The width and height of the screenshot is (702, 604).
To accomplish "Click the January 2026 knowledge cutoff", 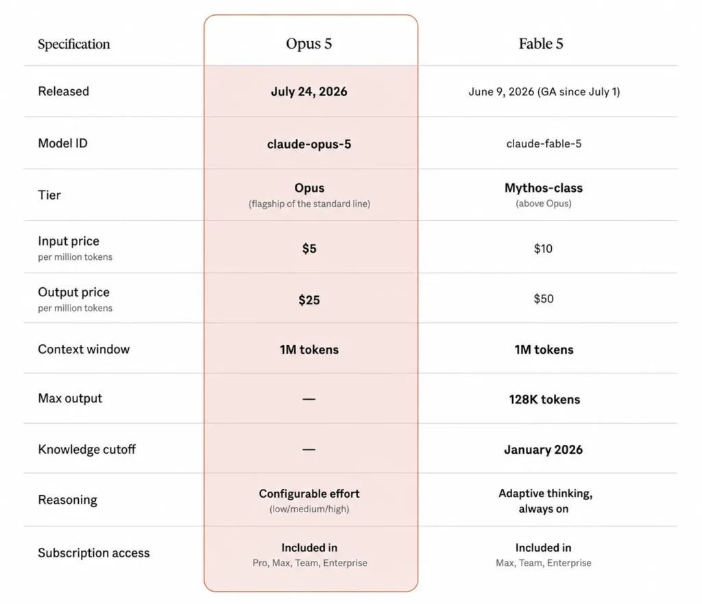I will click(x=544, y=450).
